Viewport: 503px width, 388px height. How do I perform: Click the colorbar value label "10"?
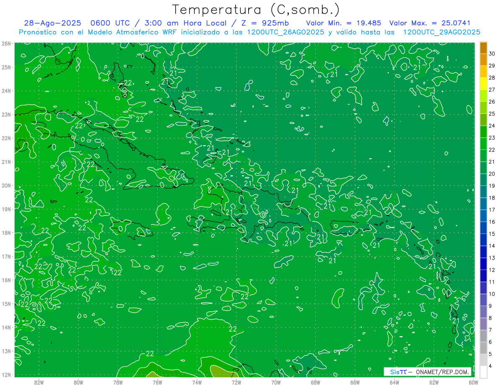pyautogui.click(x=492, y=294)
